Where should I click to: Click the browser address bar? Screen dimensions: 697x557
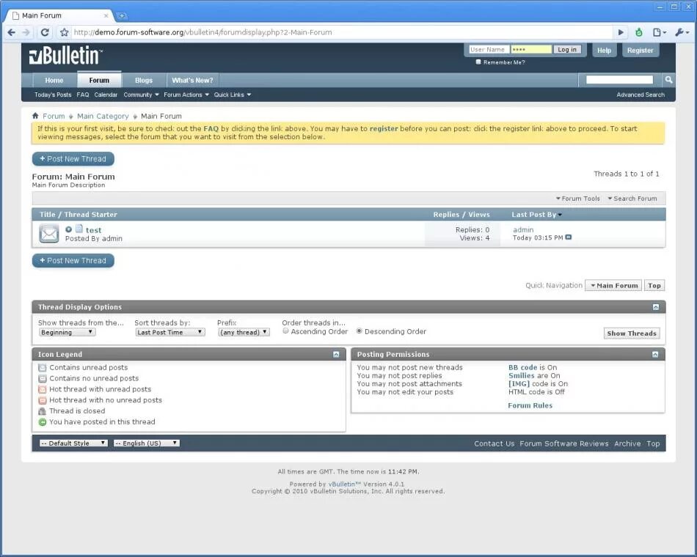[341, 32]
